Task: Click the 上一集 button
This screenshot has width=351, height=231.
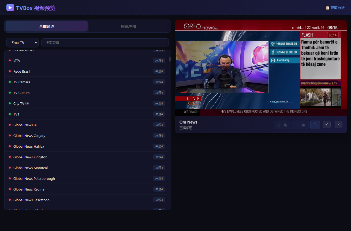Action: [x=282, y=125]
